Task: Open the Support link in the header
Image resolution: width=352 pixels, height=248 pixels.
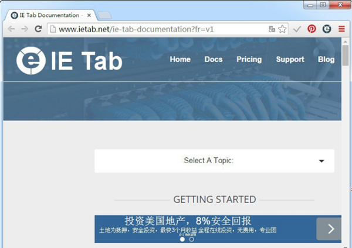Action: point(290,59)
